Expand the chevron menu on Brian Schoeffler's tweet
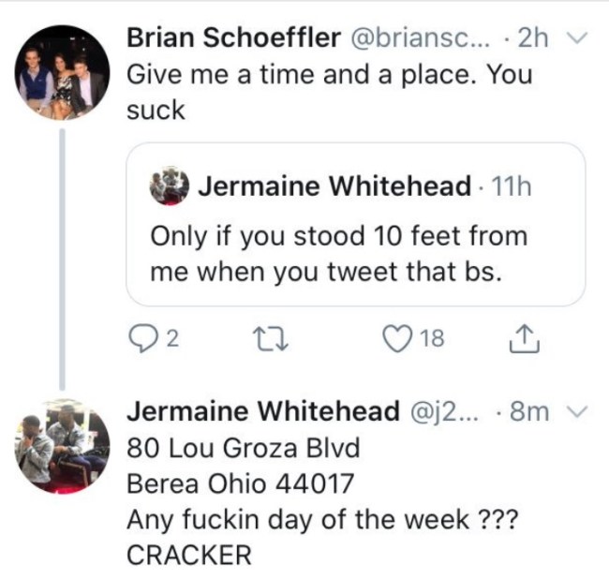 575,39
